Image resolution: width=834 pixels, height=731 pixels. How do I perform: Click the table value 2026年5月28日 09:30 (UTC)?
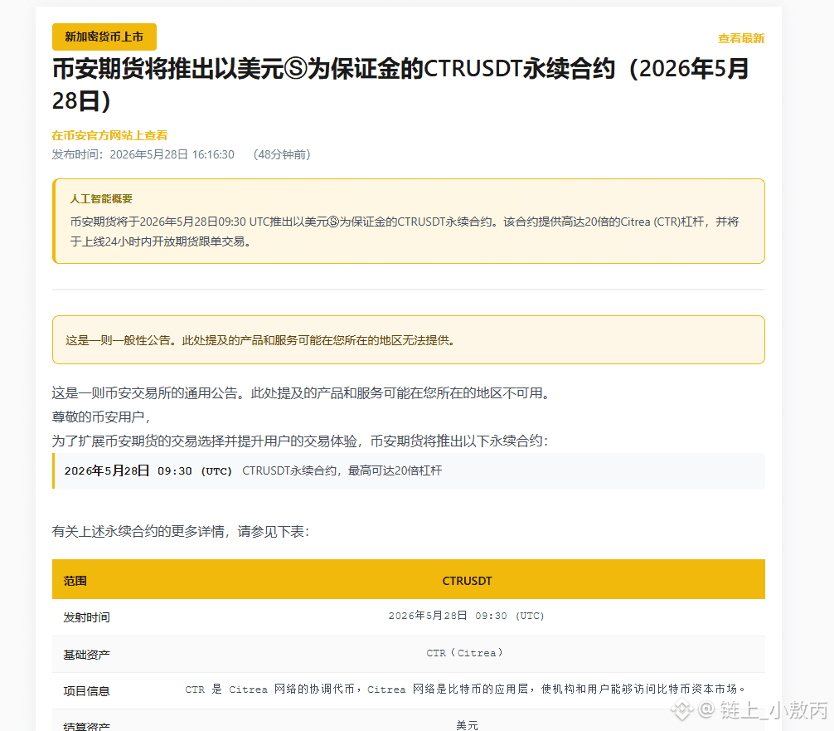coord(467,616)
